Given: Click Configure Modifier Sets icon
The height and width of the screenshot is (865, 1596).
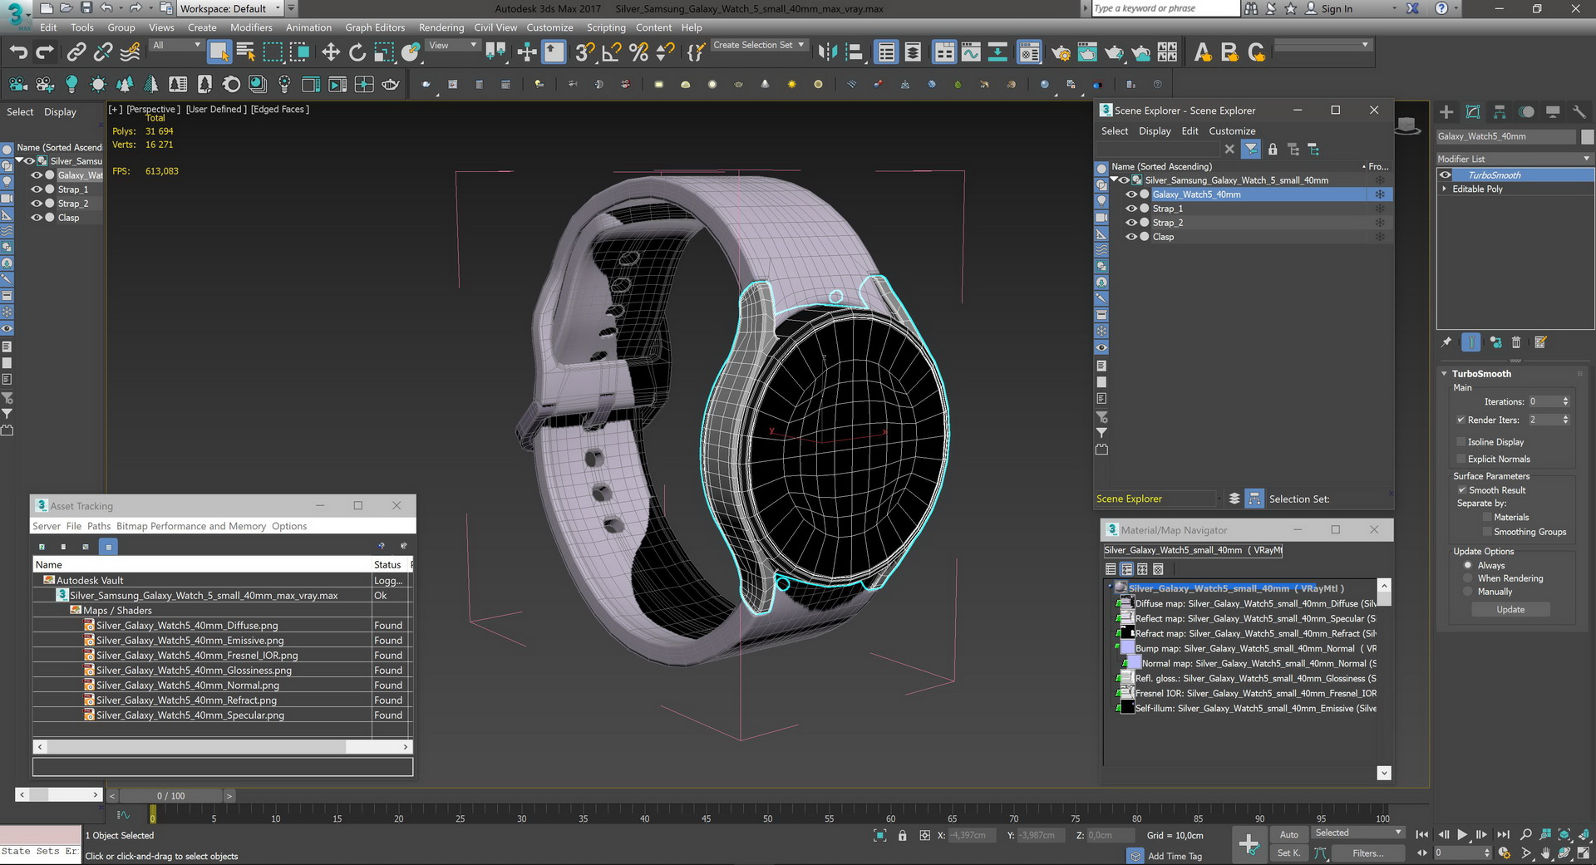Looking at the screenshot, I should click(1540, 342).
